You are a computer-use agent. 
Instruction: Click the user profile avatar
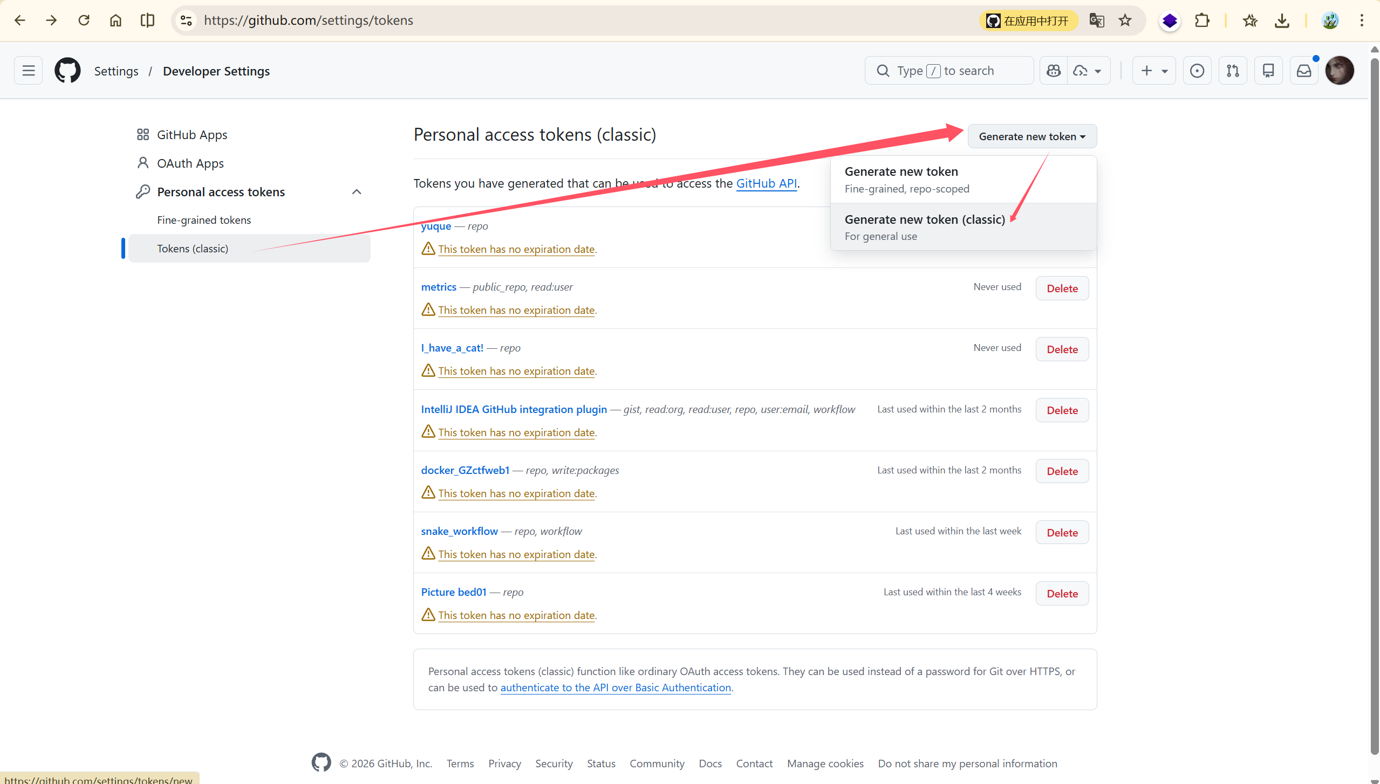[1340, 71]
